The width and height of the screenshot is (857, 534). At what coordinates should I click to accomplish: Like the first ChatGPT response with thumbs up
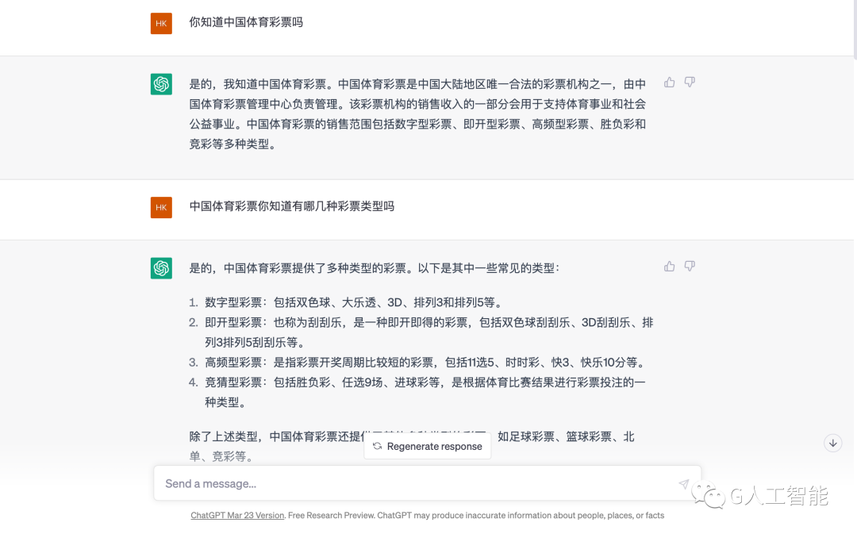(x=669, y=83)
